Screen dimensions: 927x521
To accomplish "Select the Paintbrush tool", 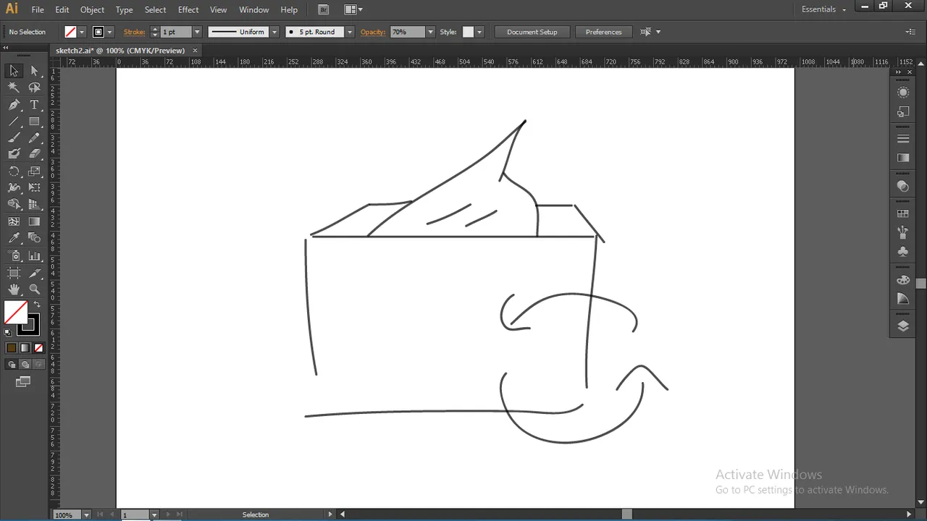I will tap(14, 137).
